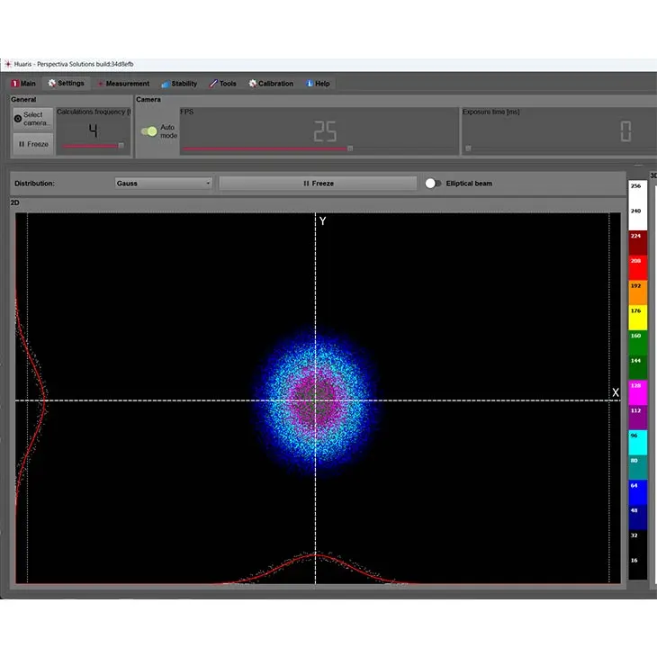
Task: Click the Calculations frequency slider handle
Action: (x=121, y=146)
